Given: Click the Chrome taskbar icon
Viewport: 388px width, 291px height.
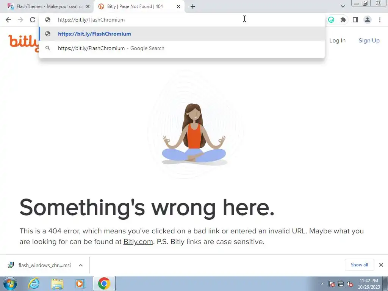Looking at the screenshot, I should click(x=104, y=283).
